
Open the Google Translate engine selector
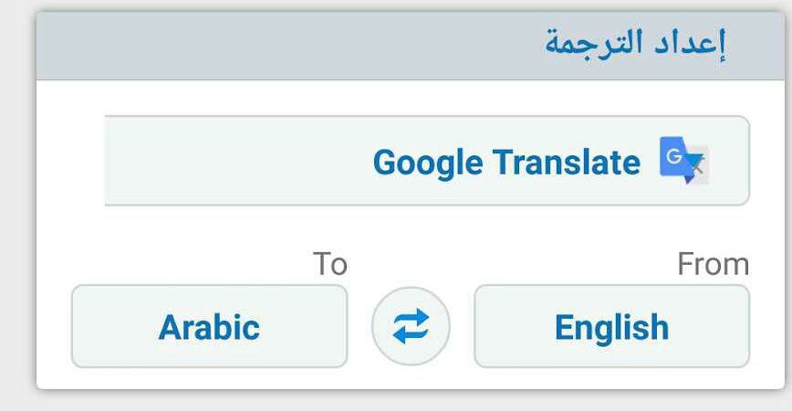click(x=427, y=161)
